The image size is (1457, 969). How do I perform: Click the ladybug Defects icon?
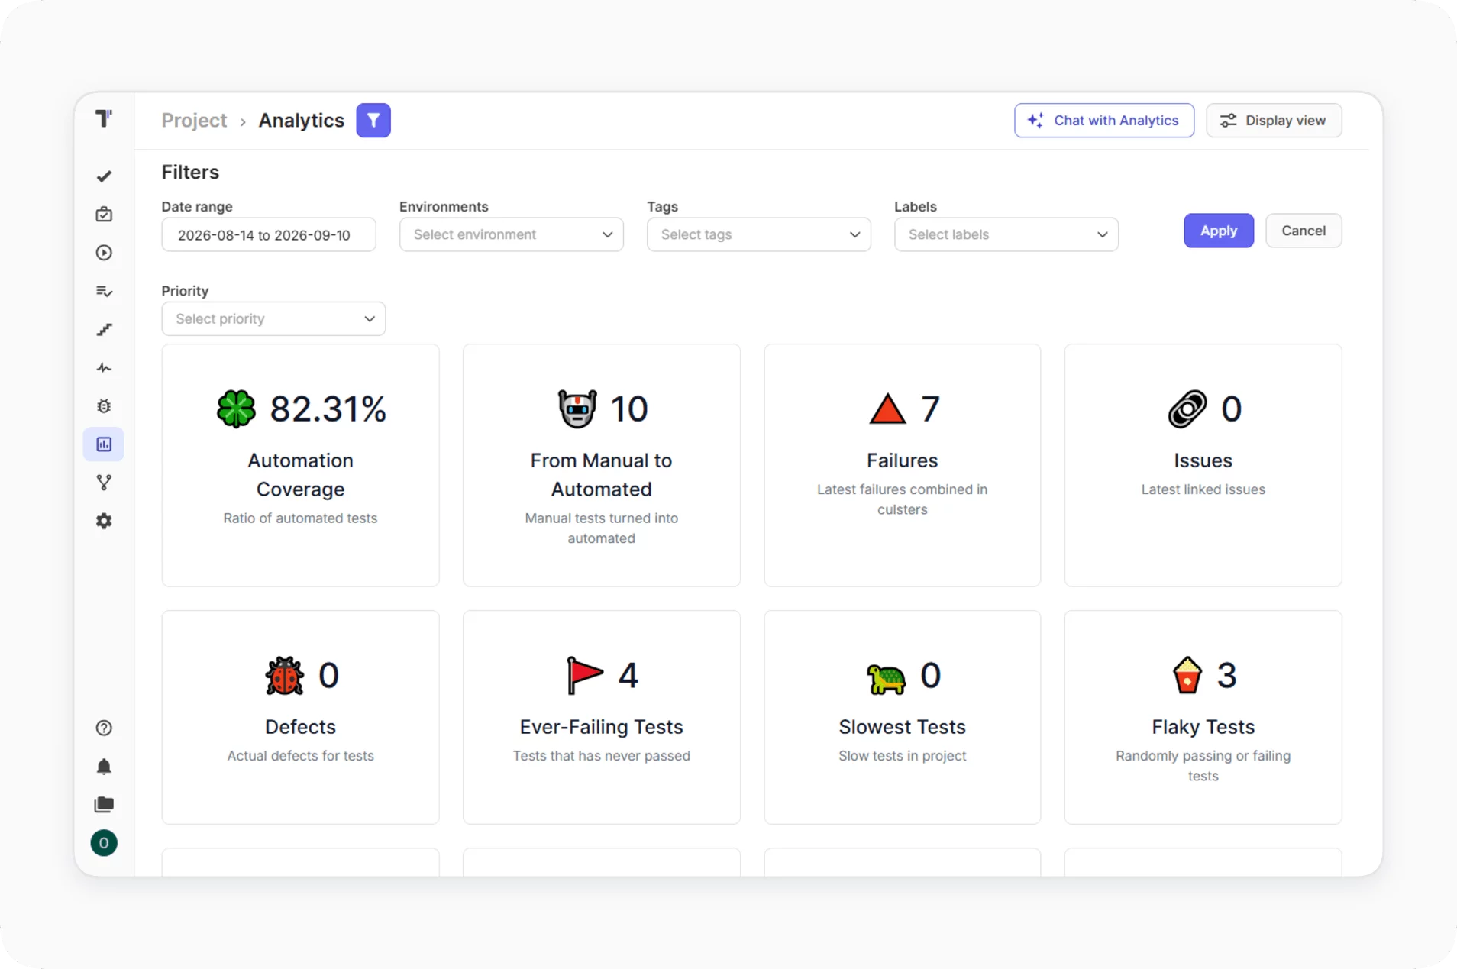pos(284,675)
